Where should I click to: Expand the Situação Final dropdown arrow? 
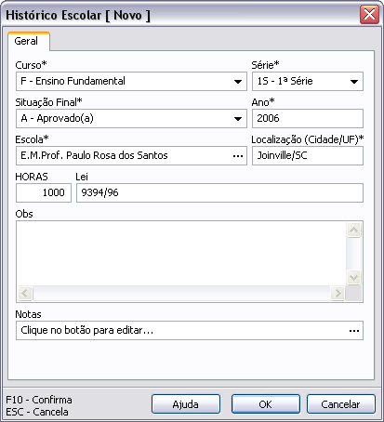tap(238, 119)
